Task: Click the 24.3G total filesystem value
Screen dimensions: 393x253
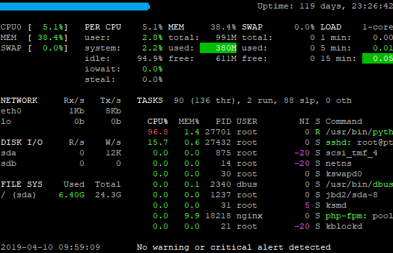Action: (108, 195)
